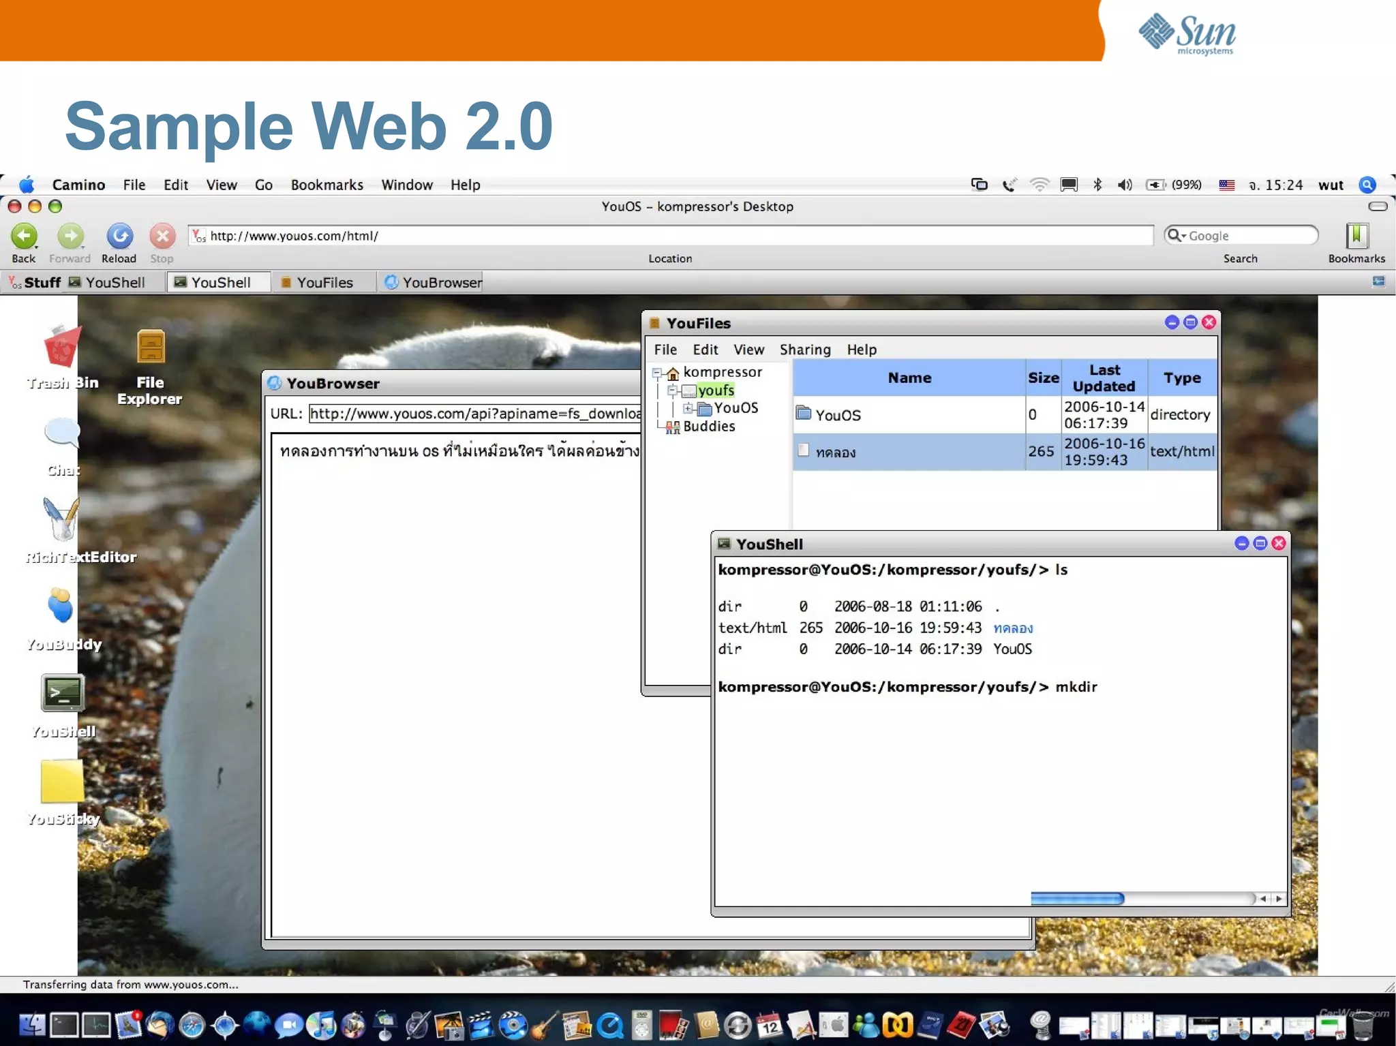Screen dimensions: 1396x1046
Task: Open the File Explorer desktop icon
Action: pyautogui.click(x=151, y=347)
